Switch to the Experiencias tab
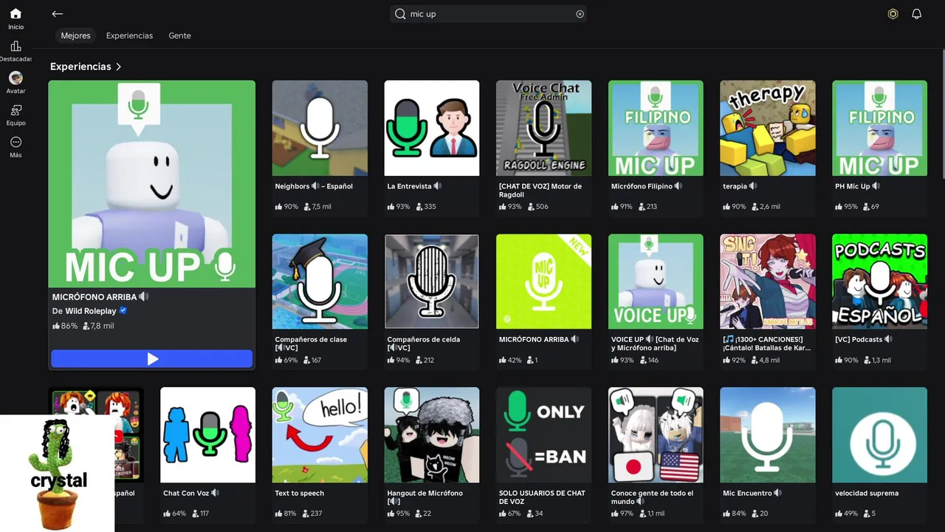945x532 pixels. point(129,35)
